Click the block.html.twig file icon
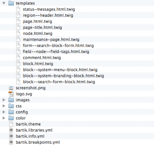Screen dimensions: 154x145 click(x=18, y=64)
